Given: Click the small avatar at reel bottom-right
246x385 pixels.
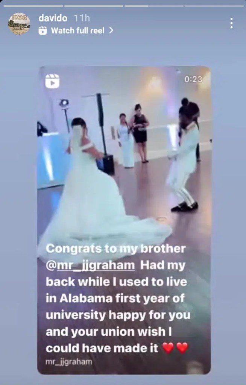Looking at the screenshot, I should 195,367.
